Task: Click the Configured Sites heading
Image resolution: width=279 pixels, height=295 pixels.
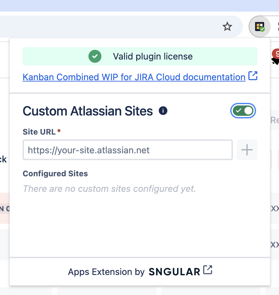Action: (x=55, y=174)
